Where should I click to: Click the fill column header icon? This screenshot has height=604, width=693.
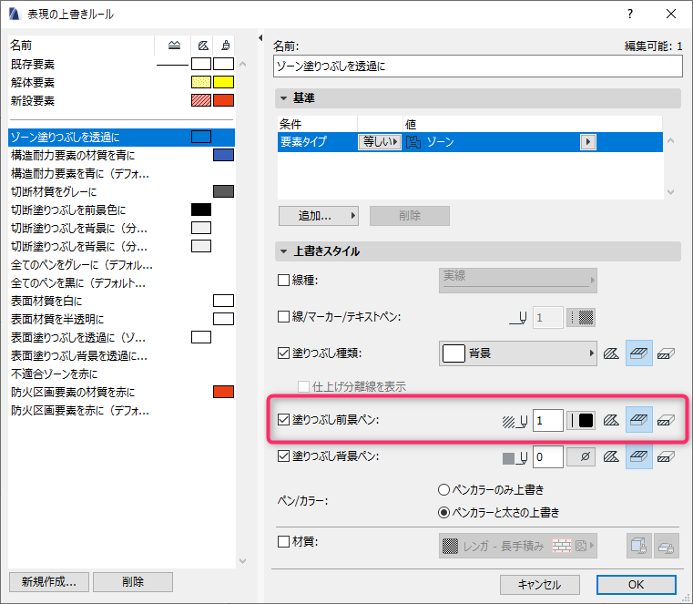[203, 46]
